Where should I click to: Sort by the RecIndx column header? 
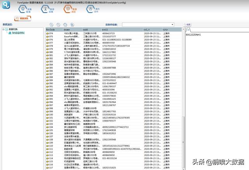point(54,29)
